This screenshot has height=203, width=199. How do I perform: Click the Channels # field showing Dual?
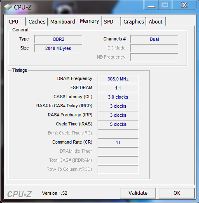[x=154, y=39]
